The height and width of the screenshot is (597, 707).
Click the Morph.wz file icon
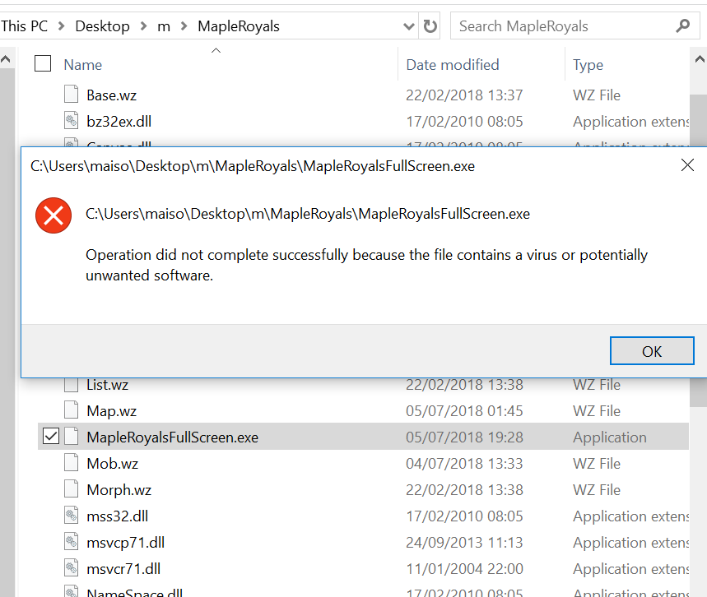pyautogui.click(x=72, y=489)
